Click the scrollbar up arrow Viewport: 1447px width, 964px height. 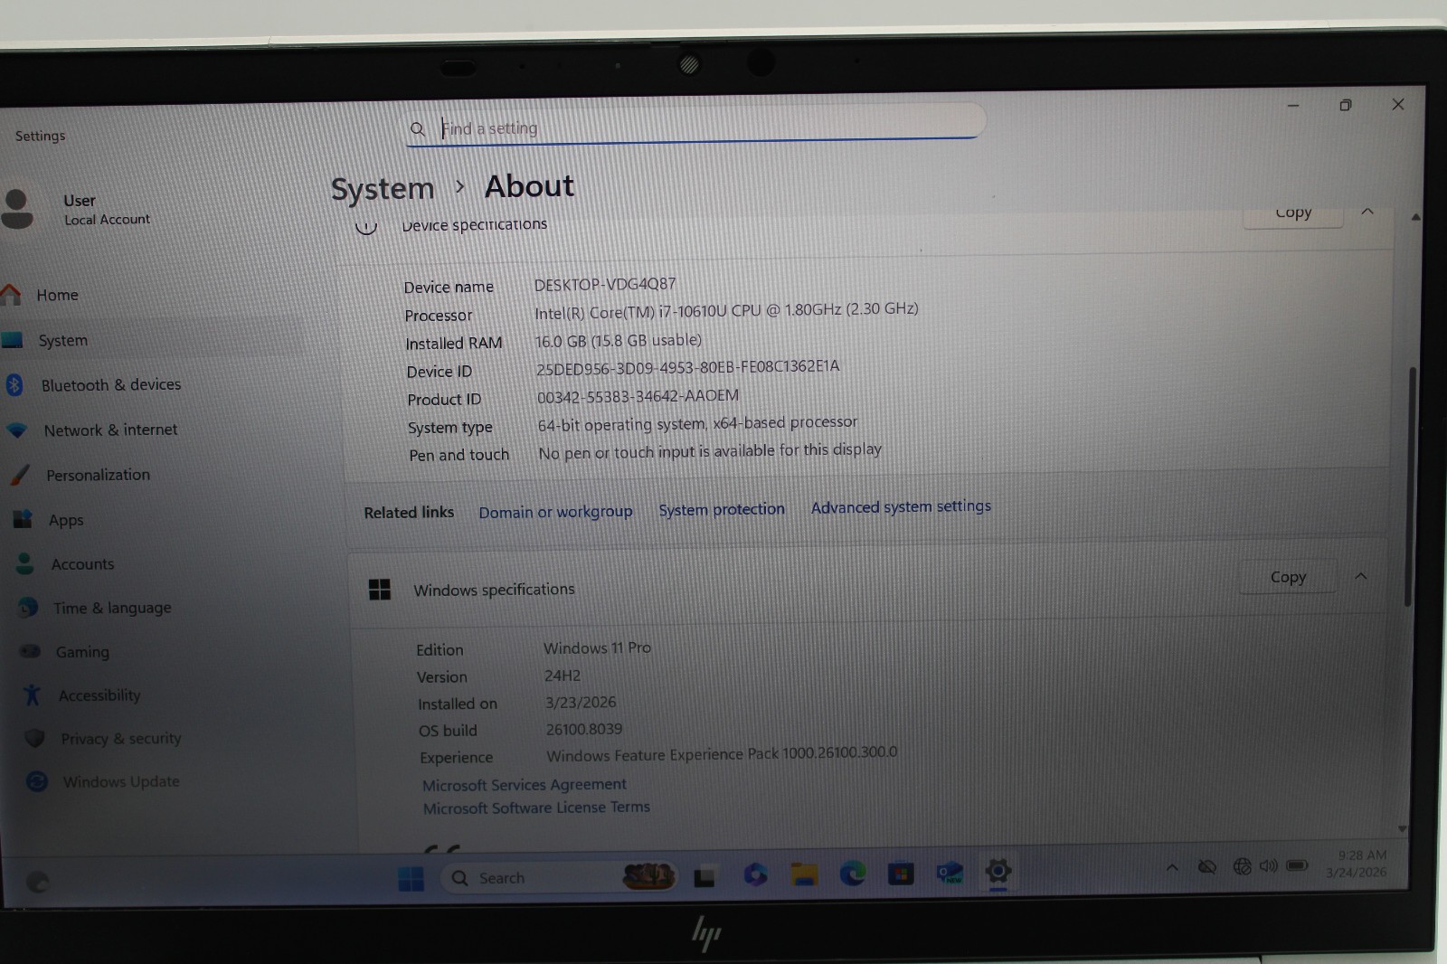tap(1415, 217)
